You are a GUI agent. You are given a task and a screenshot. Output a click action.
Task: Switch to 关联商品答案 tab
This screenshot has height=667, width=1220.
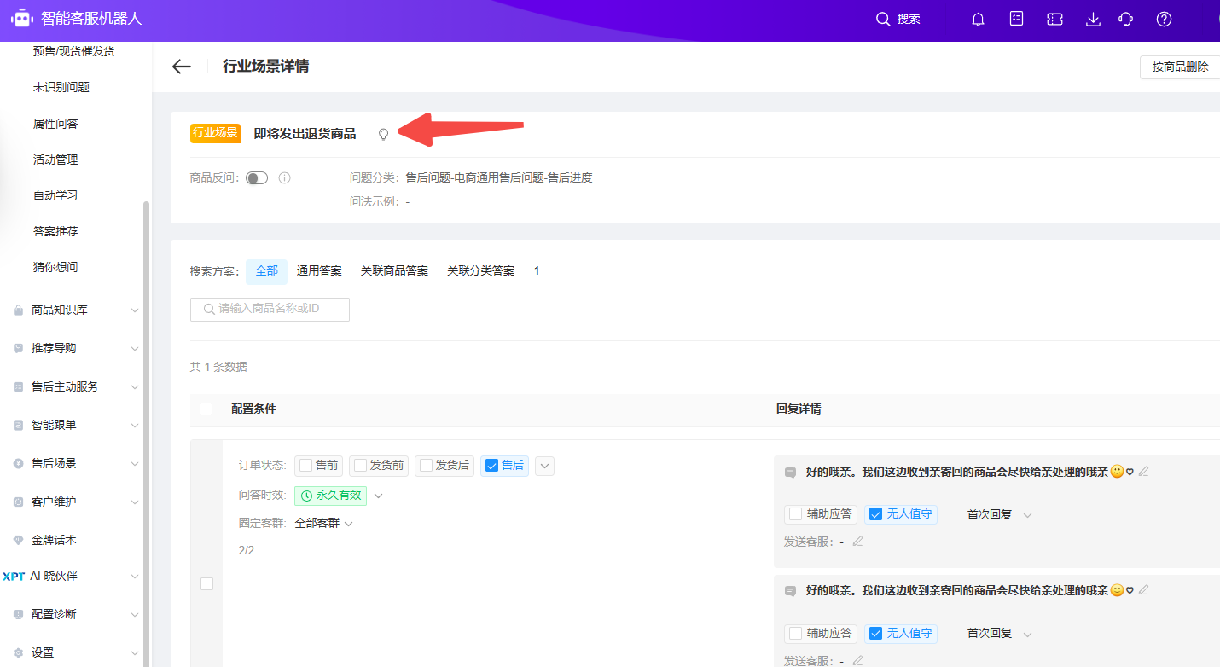(x=394, y=271)
